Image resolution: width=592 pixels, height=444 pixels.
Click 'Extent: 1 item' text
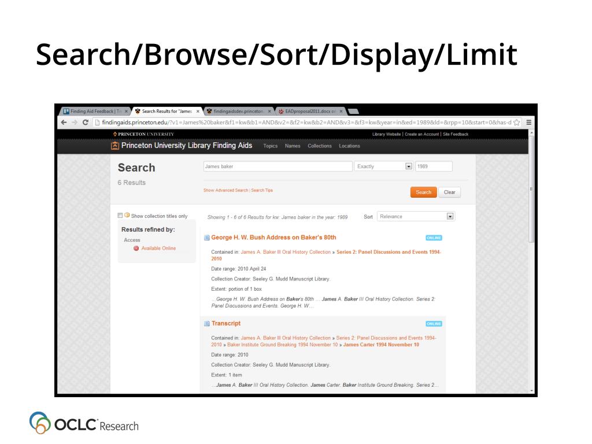point(227,375)
